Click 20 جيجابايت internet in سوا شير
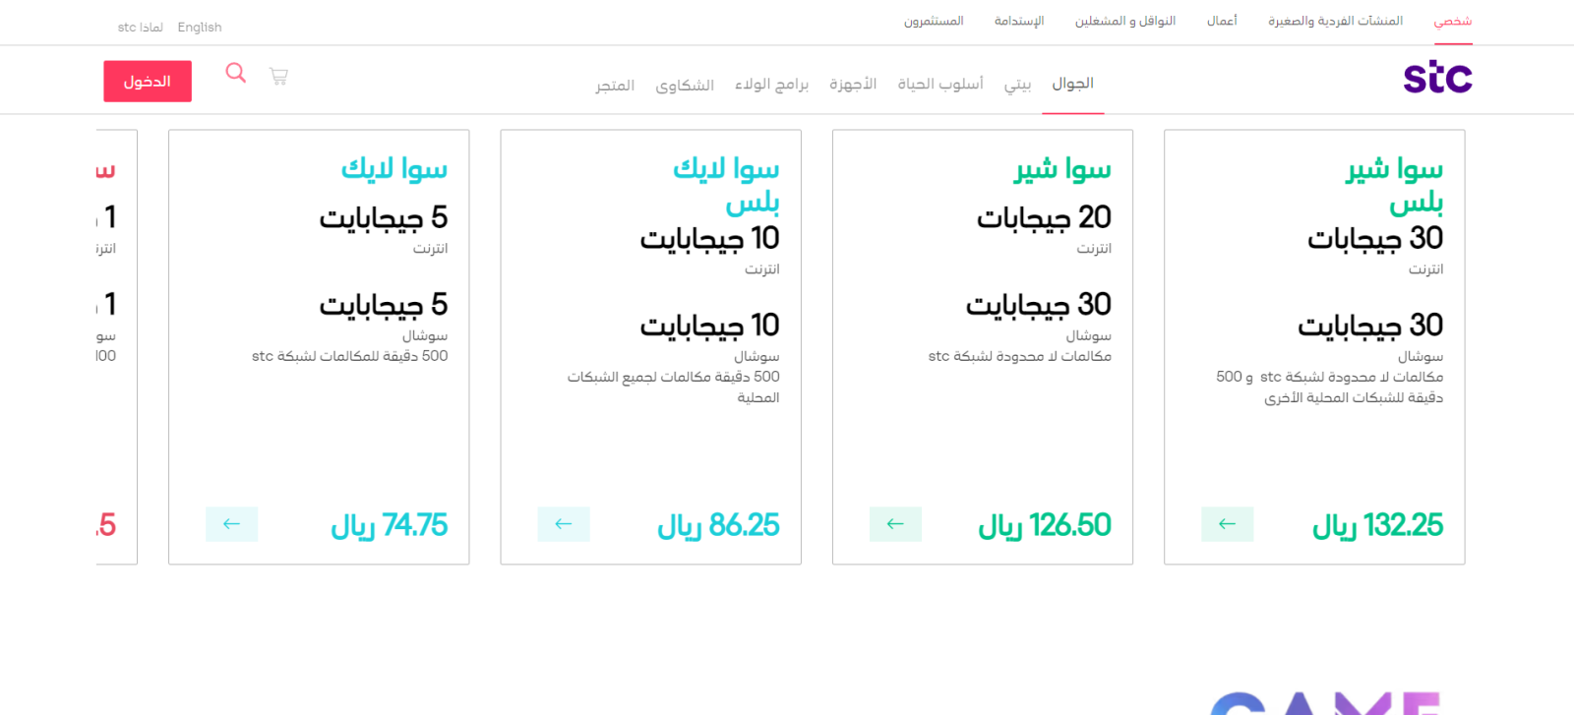Screen dimensions: 1574x715 pos(1044,217)
